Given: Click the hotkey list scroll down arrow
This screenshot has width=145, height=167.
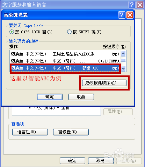Looking at the screenshot, I should tap(123, 68).
